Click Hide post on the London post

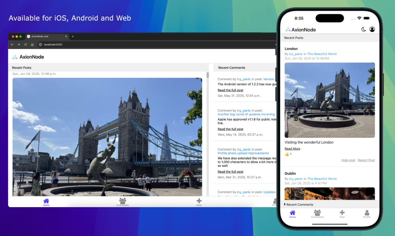(x=348, y=160)
